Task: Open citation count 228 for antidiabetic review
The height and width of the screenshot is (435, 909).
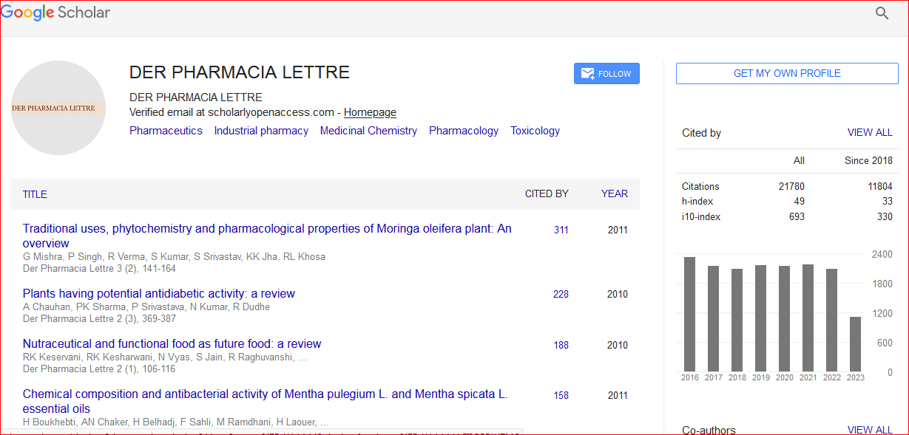Action: tap(561, 294)
